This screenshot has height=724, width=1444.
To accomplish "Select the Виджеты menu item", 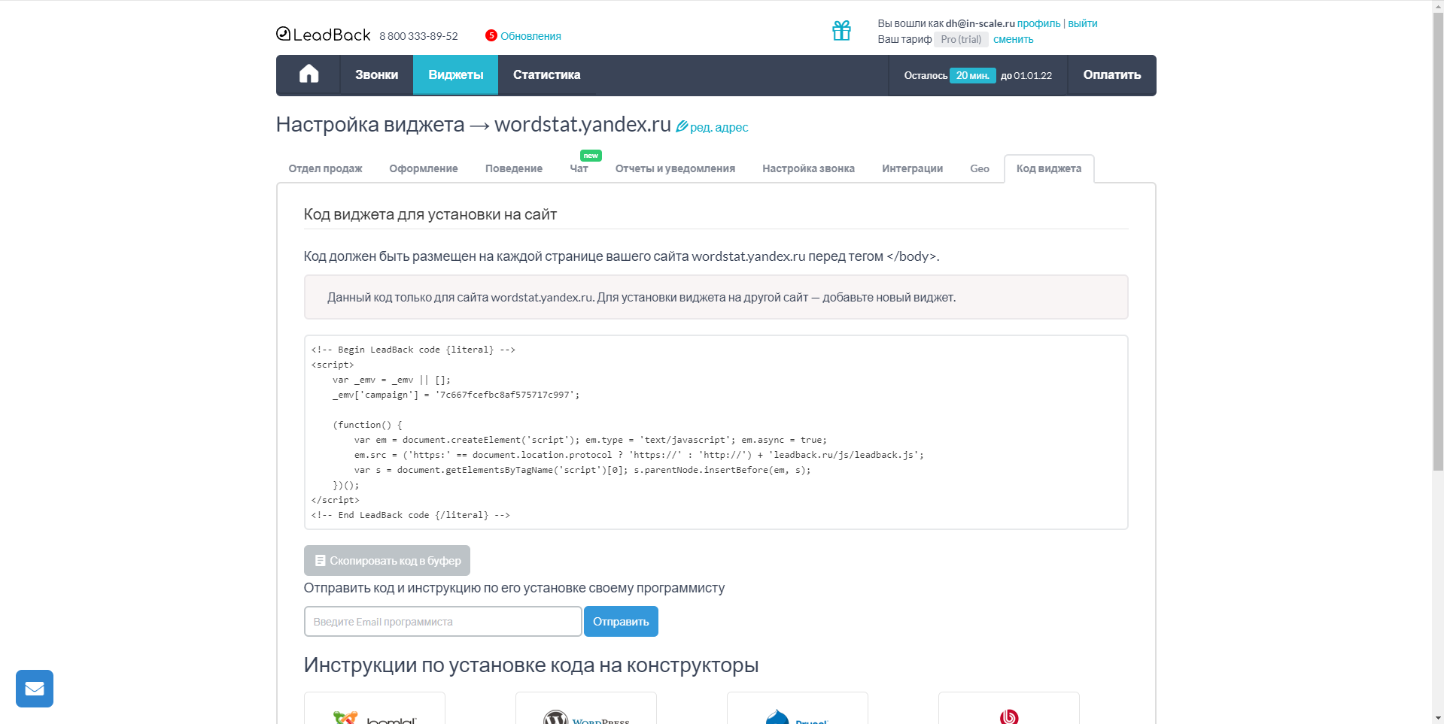I will click(x=455, y=74).
